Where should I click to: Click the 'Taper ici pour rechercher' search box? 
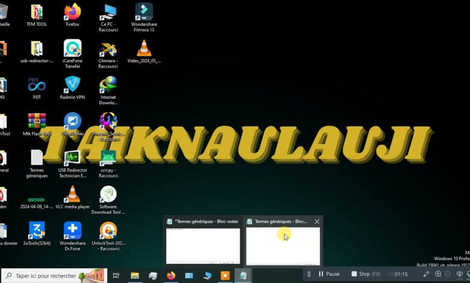(x=54, y=276)
